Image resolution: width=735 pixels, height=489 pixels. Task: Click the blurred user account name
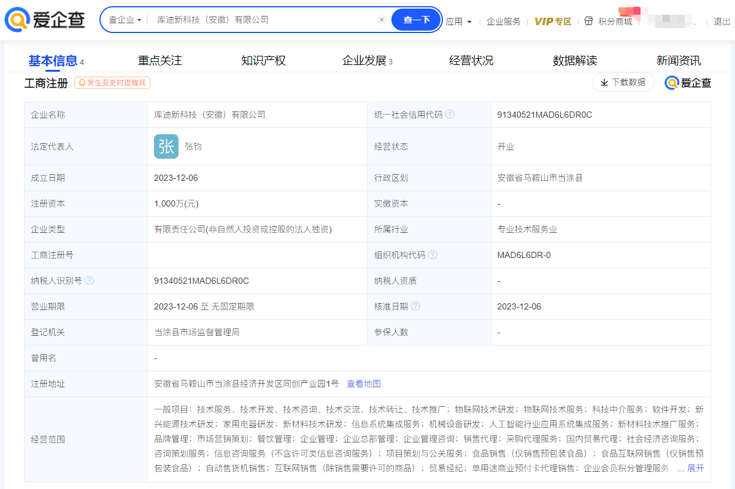[x=669, y=20]
